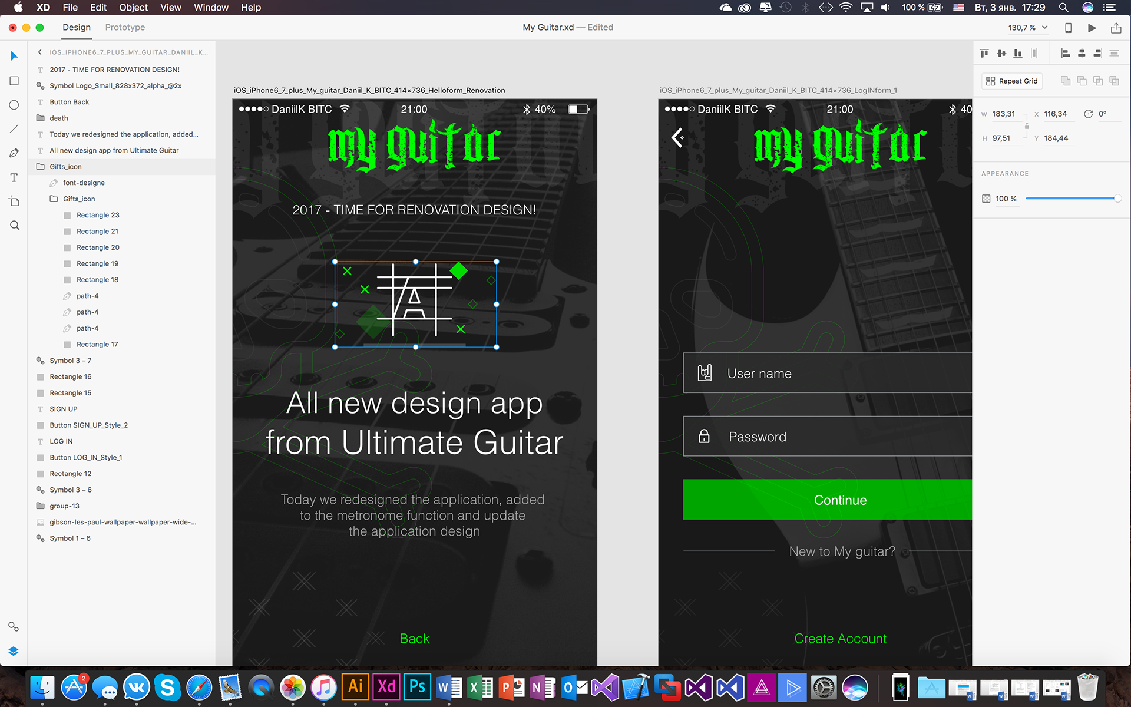This screenshot has width=1131, height=707.
Task: Expand the death folder layer
Action: point(41,118)
